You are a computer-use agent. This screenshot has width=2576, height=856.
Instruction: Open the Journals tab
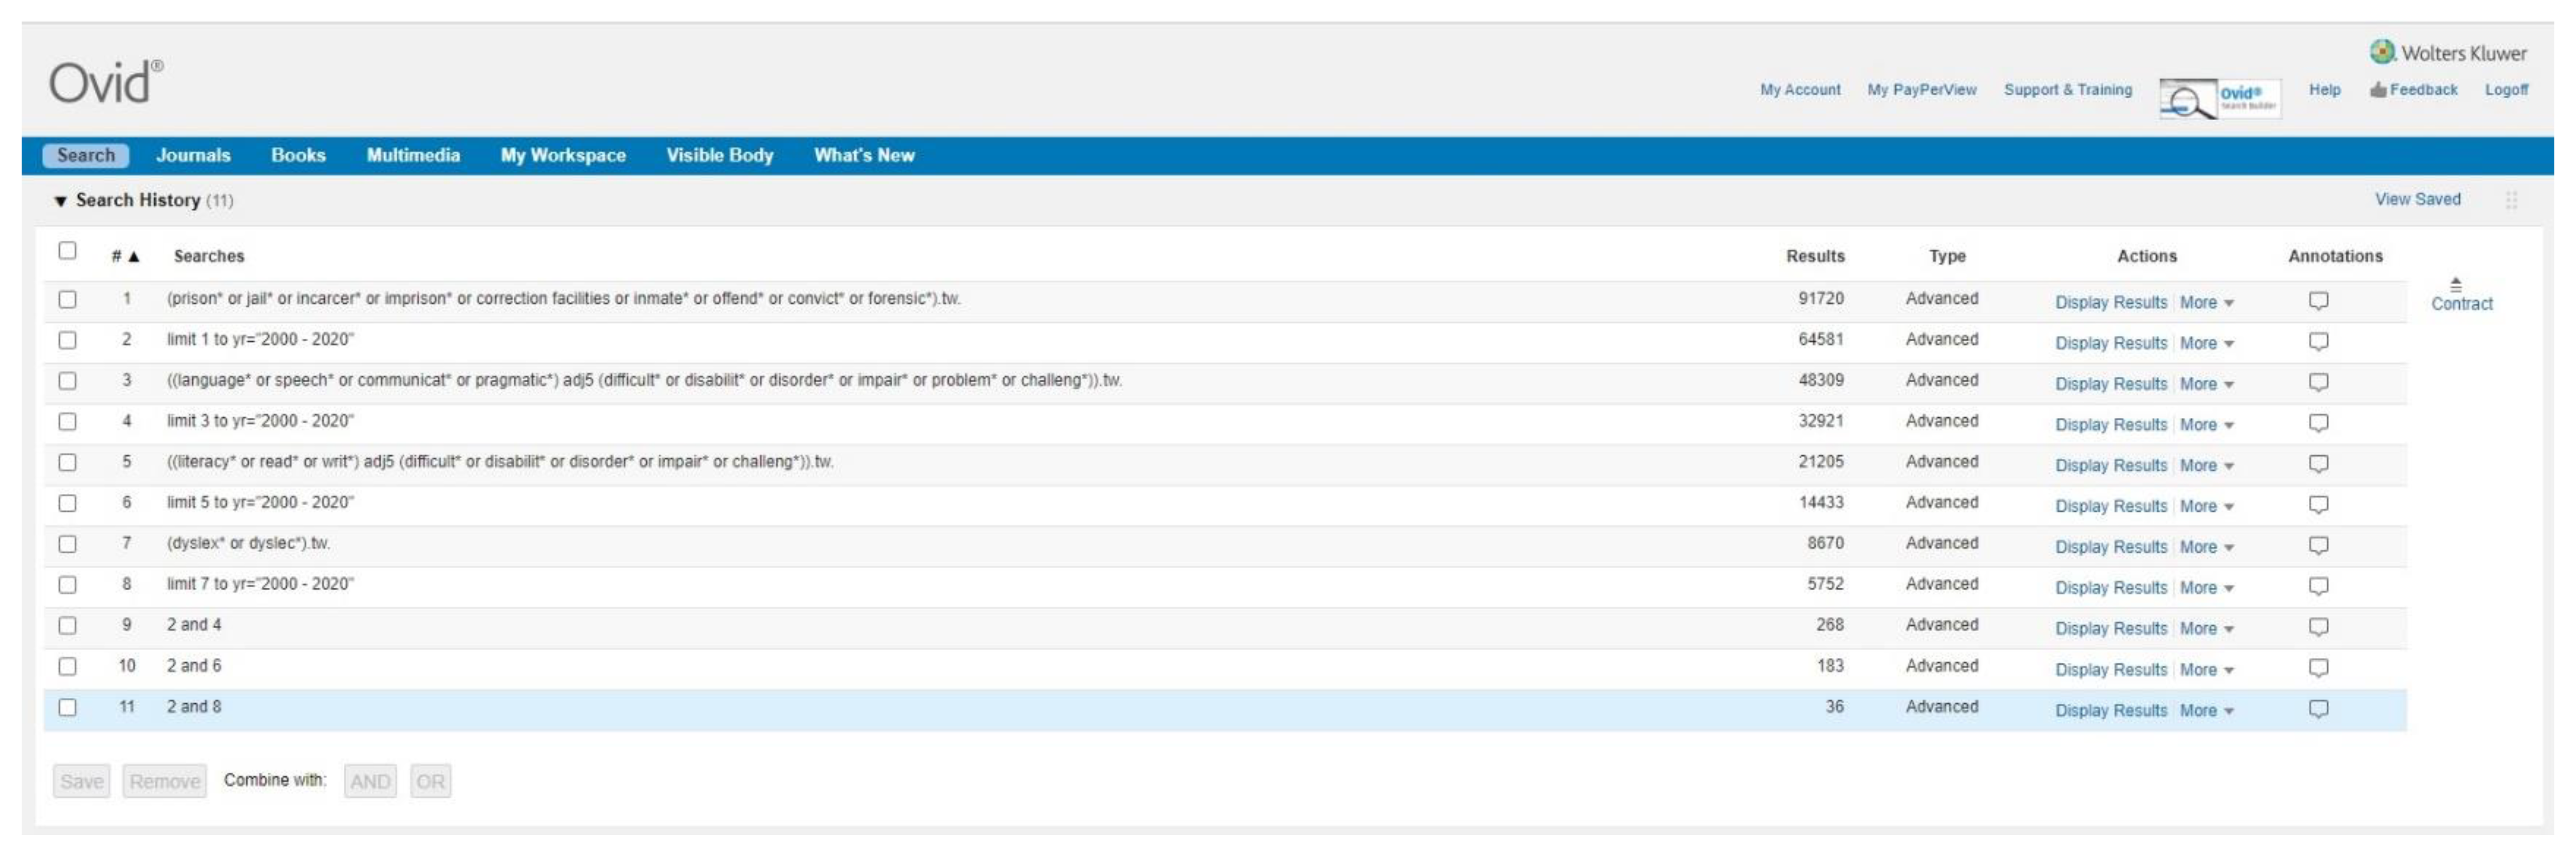[x=193, y=155]
